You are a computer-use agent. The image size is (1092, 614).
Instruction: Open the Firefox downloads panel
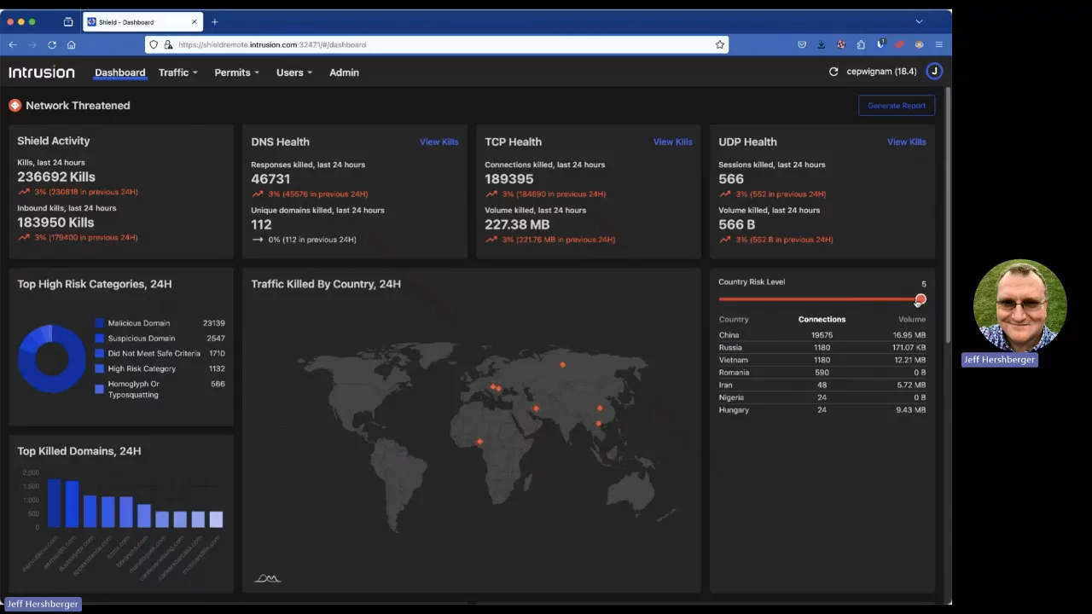point(821,44)
